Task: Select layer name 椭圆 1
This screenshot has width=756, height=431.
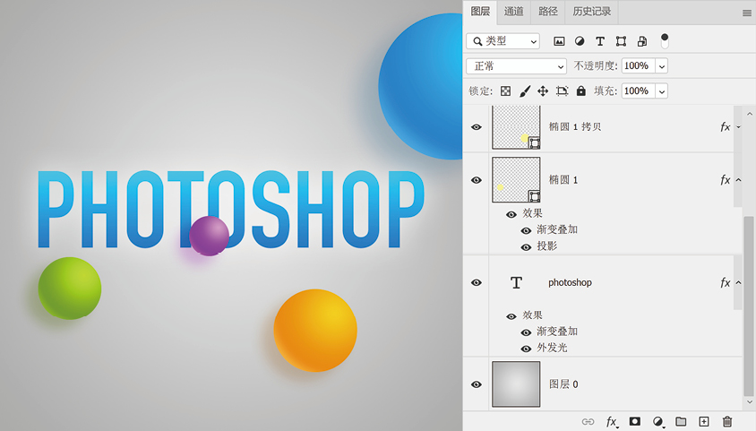Action: [x=563, y=180]
